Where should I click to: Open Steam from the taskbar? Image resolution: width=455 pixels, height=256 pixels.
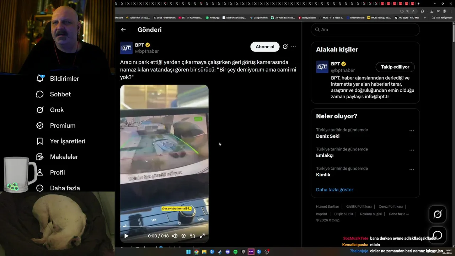[220, 252]
